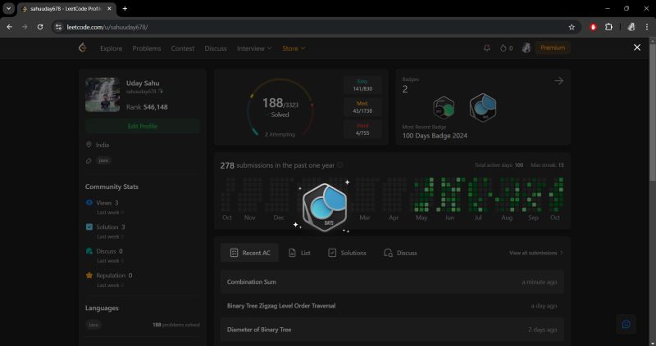Go to Problems page
Image resolution: width=656 pixels, height=346 pixels.
coord(147,48)
